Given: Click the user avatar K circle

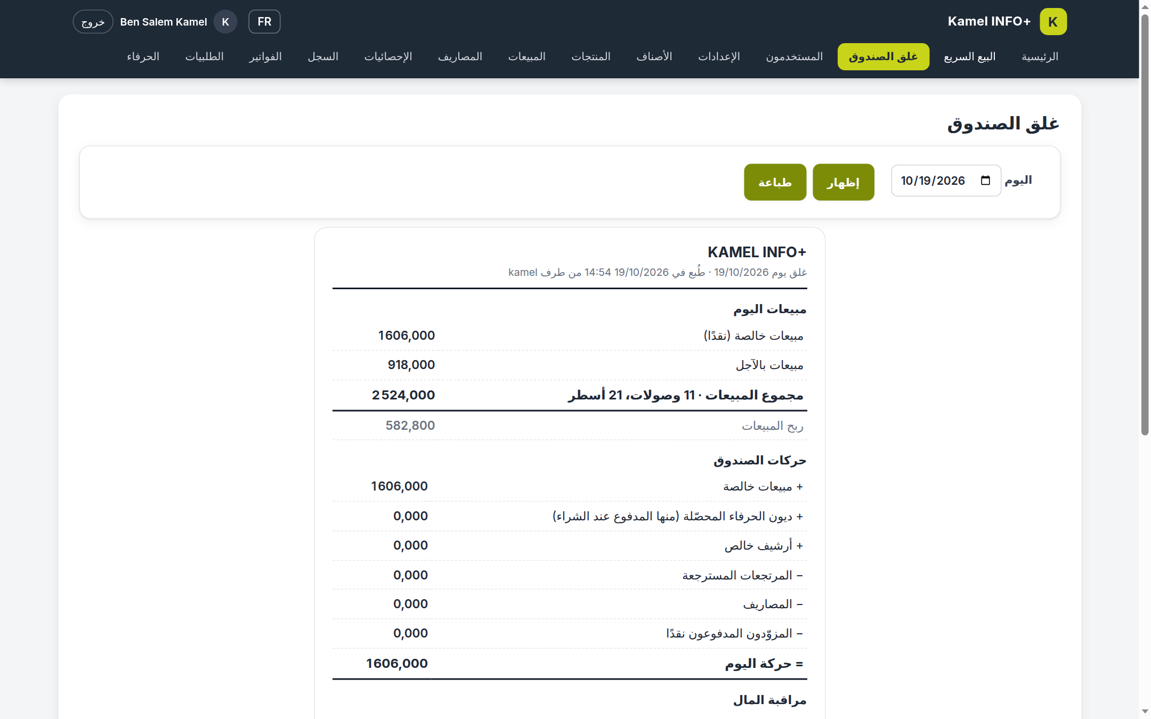Looking at the screenshot, I should tap(225, 22).
